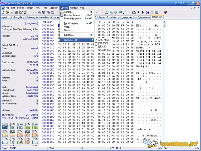Click the Open Disk toolbar icon

(x=107, y=12)
